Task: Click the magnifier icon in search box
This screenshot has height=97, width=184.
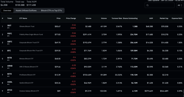Action: (148, 5)
